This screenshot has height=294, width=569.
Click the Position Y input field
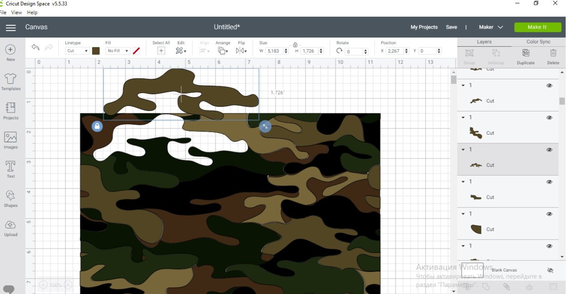point(427,51)
